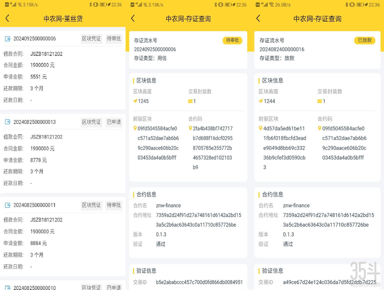This screenshot has height=290, width=384.
Task: Tap paper plane icon beside block height 1245
Action: (135, 101)
